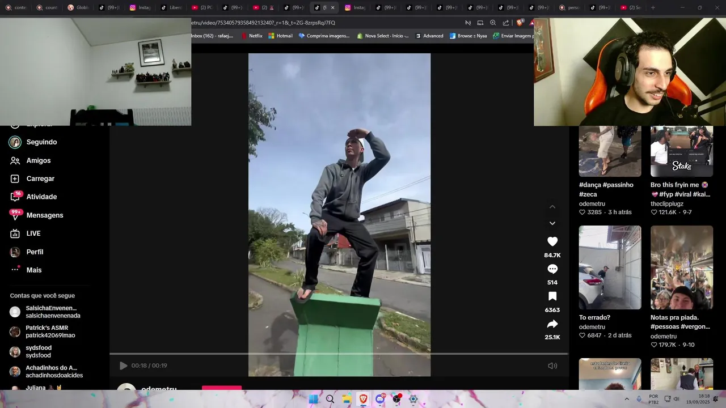
Task: Share the video with the arrow icon
Action: click(552, 324)
